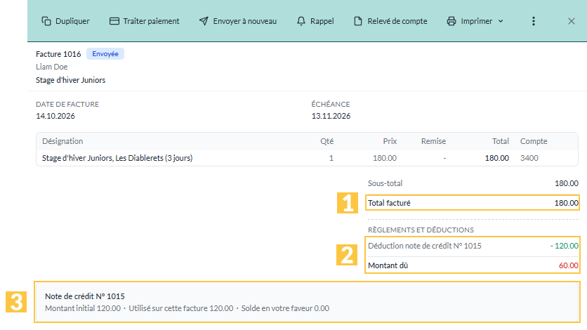This screenshot has width=587, height=330.
Task: Click Montant initial 120.00 text
Action: pos(83,308)
